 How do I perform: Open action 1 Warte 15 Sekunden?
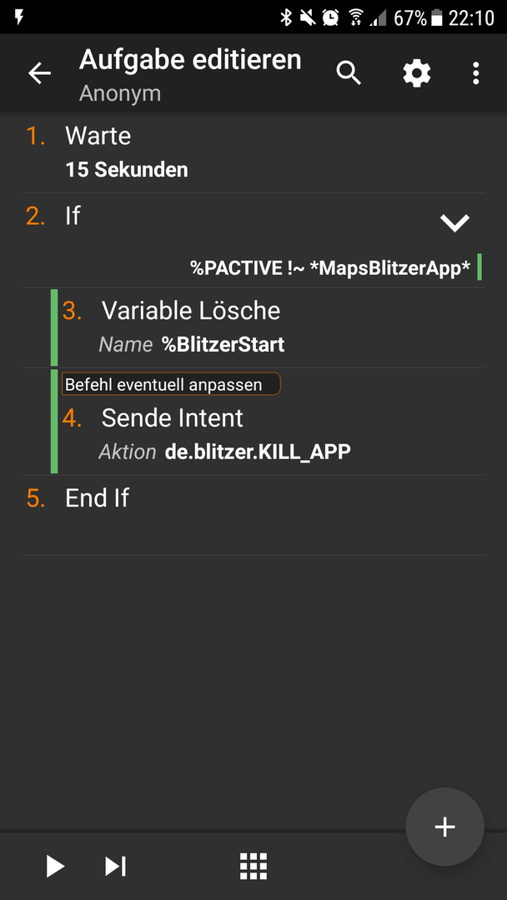(x=254, y=152)
